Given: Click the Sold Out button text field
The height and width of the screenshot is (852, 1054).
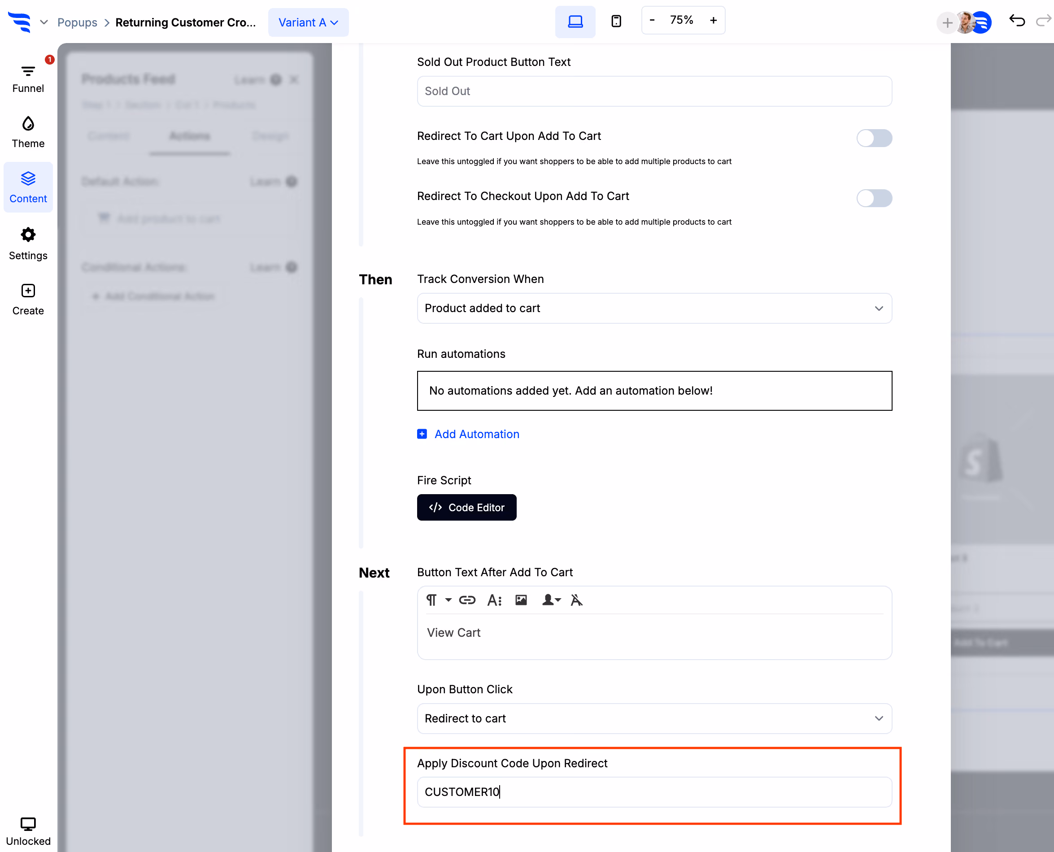Looking at the screenshot, I should tap(654, 91).
